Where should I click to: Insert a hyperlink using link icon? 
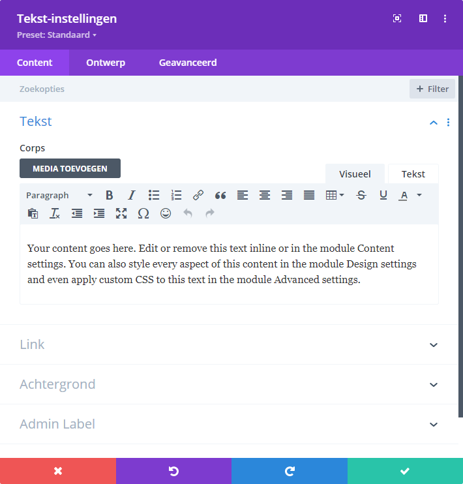[x=198, y=195]
